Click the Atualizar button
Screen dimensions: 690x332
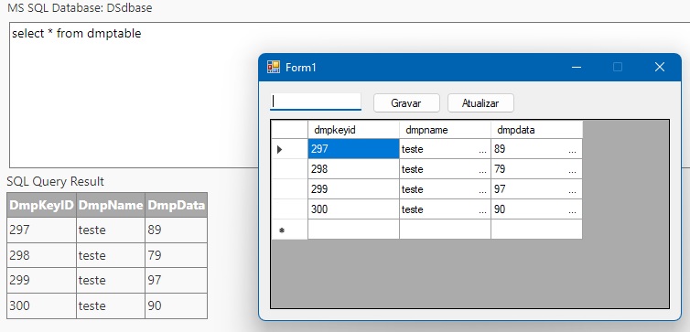[480, 103]
